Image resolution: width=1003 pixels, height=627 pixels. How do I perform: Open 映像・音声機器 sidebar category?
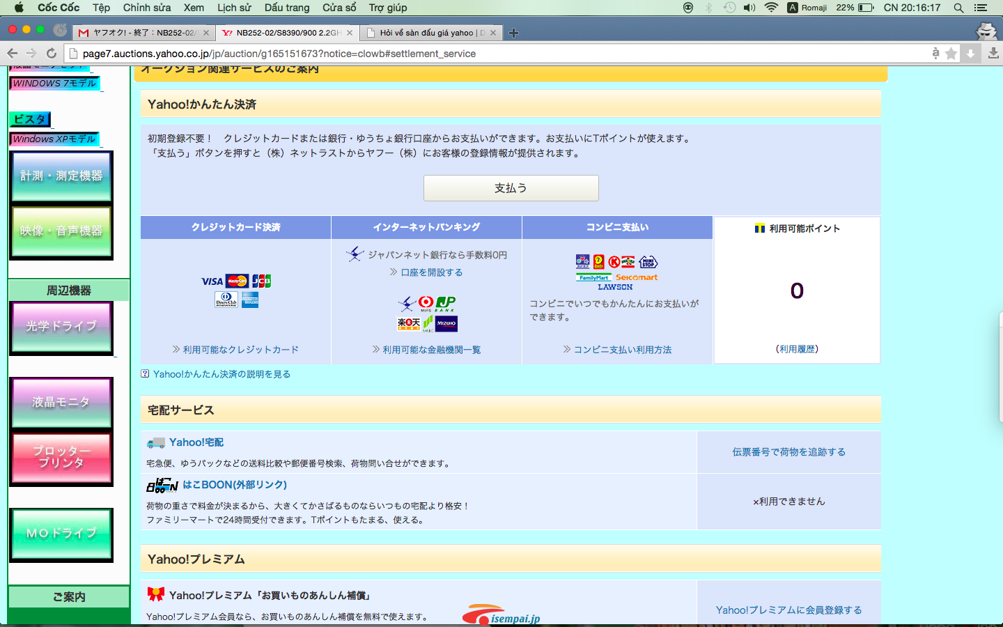[61, 232]
